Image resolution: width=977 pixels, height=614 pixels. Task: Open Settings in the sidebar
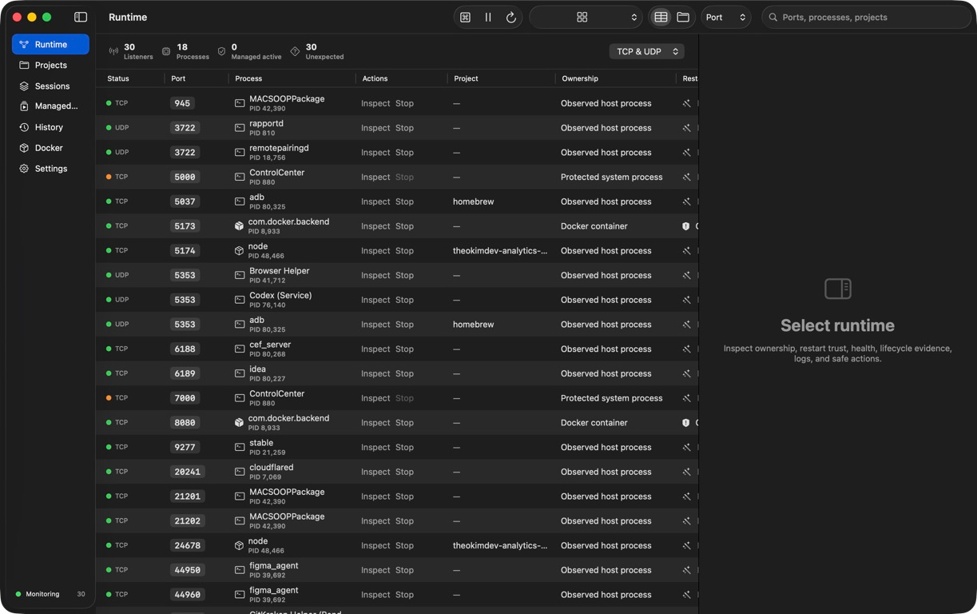point(50,169)
